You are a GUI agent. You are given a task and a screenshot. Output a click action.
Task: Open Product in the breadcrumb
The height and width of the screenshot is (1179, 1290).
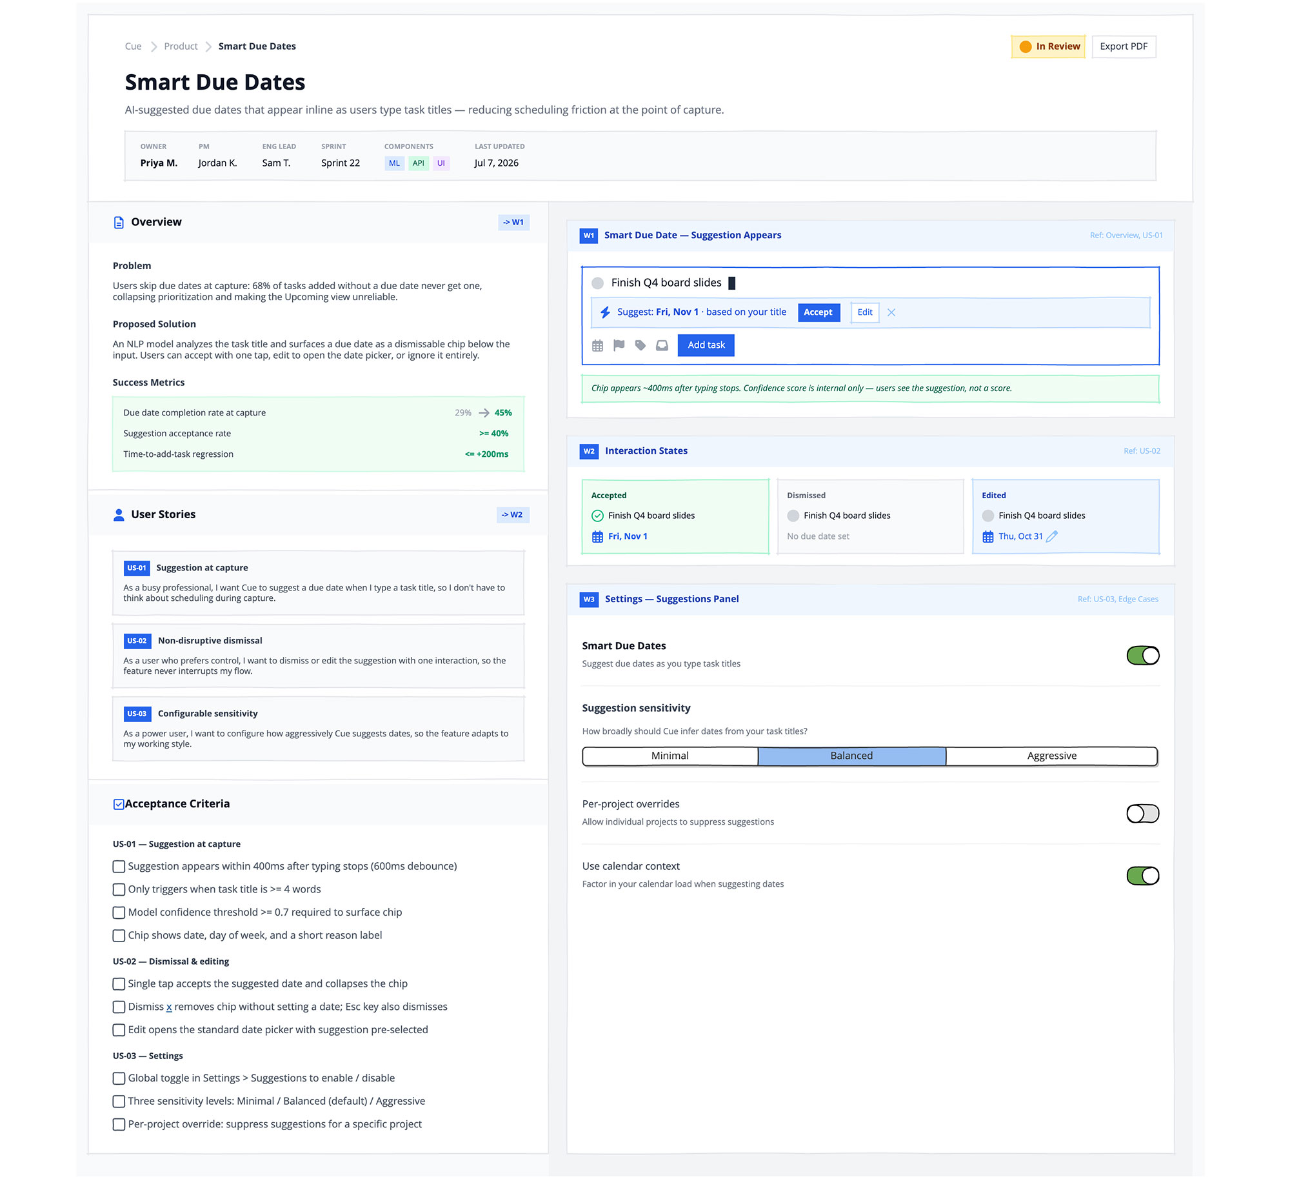click(181, 46)
